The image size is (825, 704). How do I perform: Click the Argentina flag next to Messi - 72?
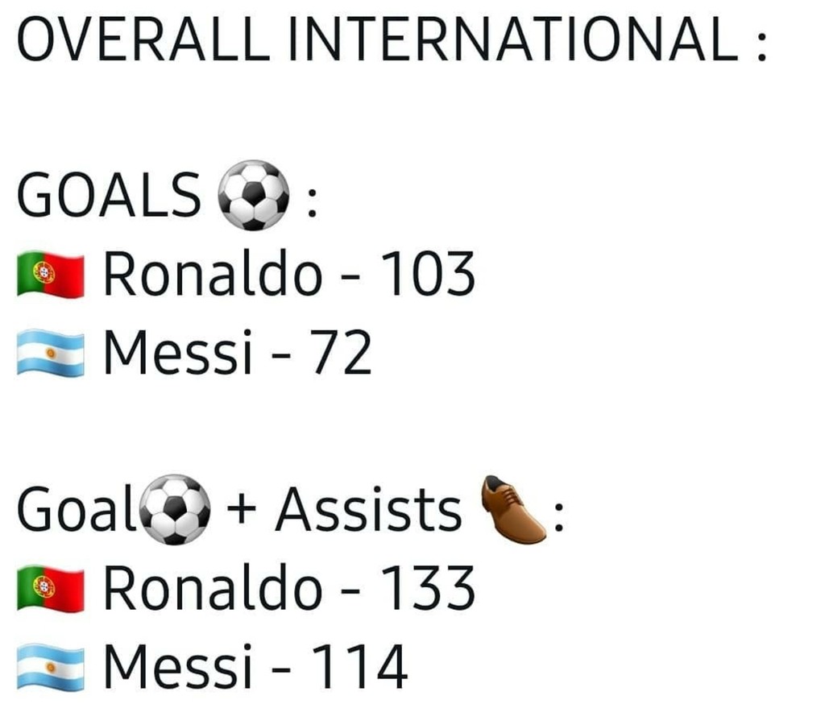(51, 353)
